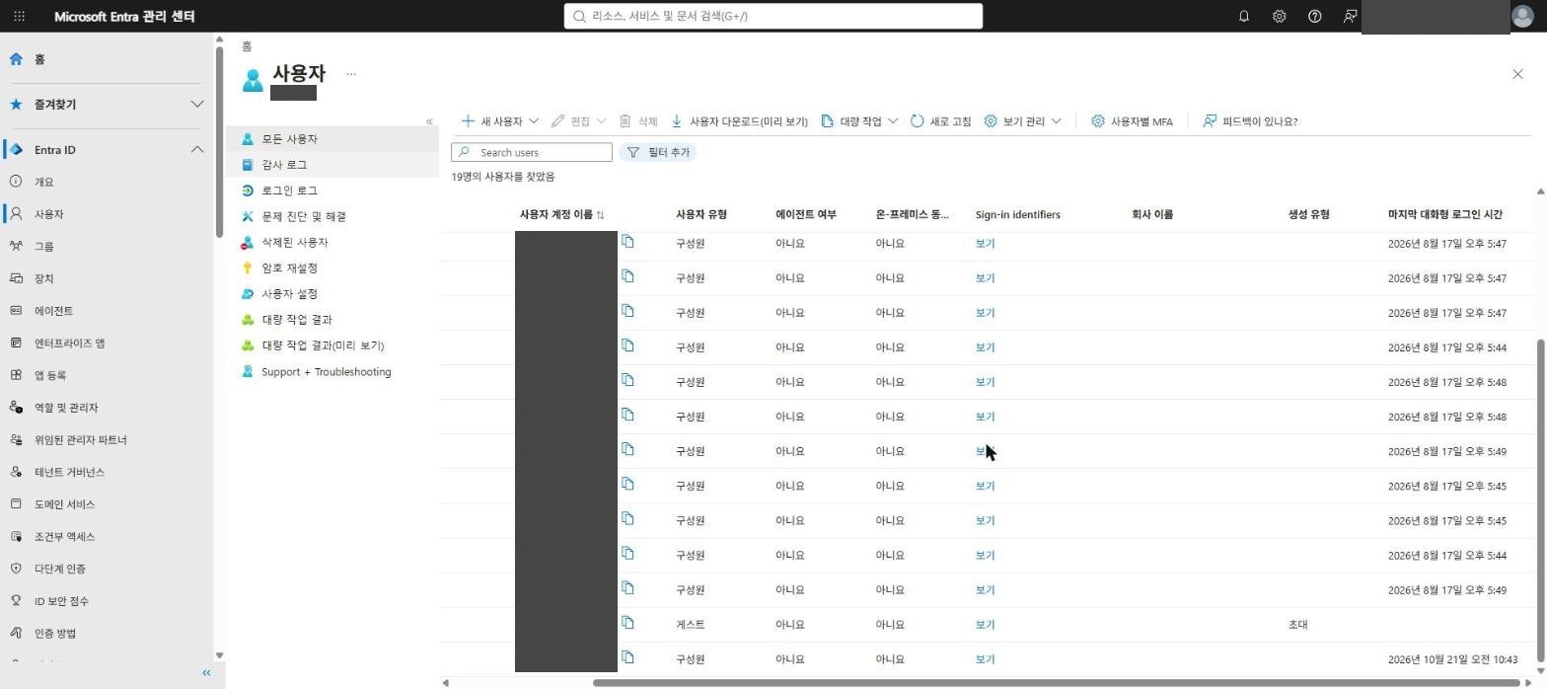
Task: Go to 조건부 액세스
Action: [x=64, y=536]
